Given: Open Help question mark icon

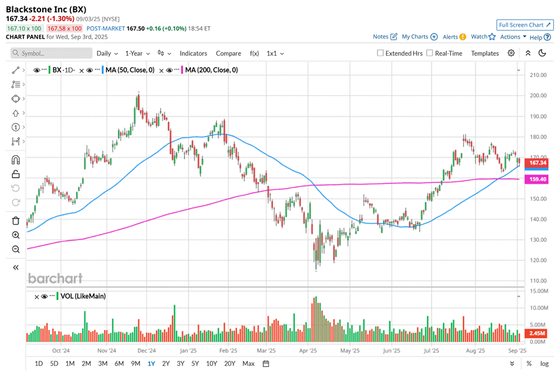Looking at the screenshot, I should point(547,37).
